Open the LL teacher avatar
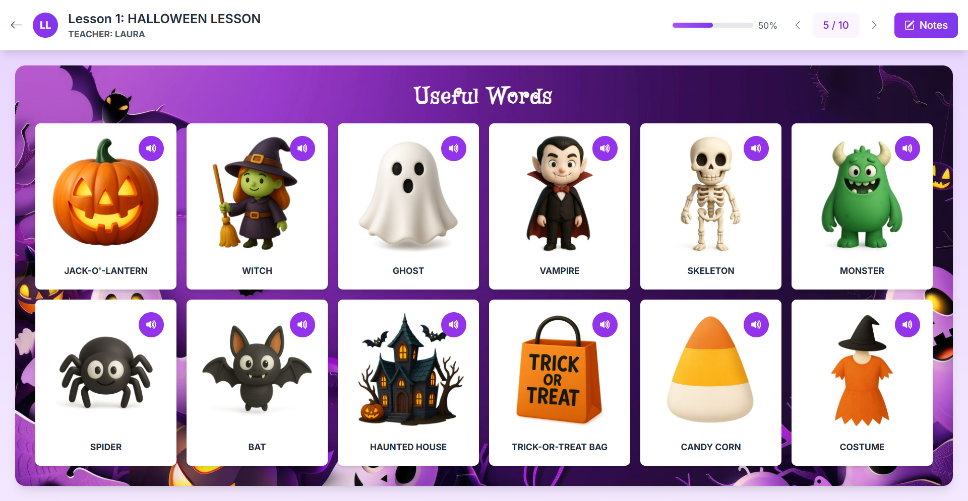The image size is (968, 501). click(45, 25)
